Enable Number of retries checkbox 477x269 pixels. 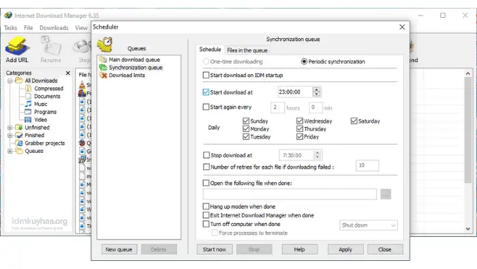(206, 167)
